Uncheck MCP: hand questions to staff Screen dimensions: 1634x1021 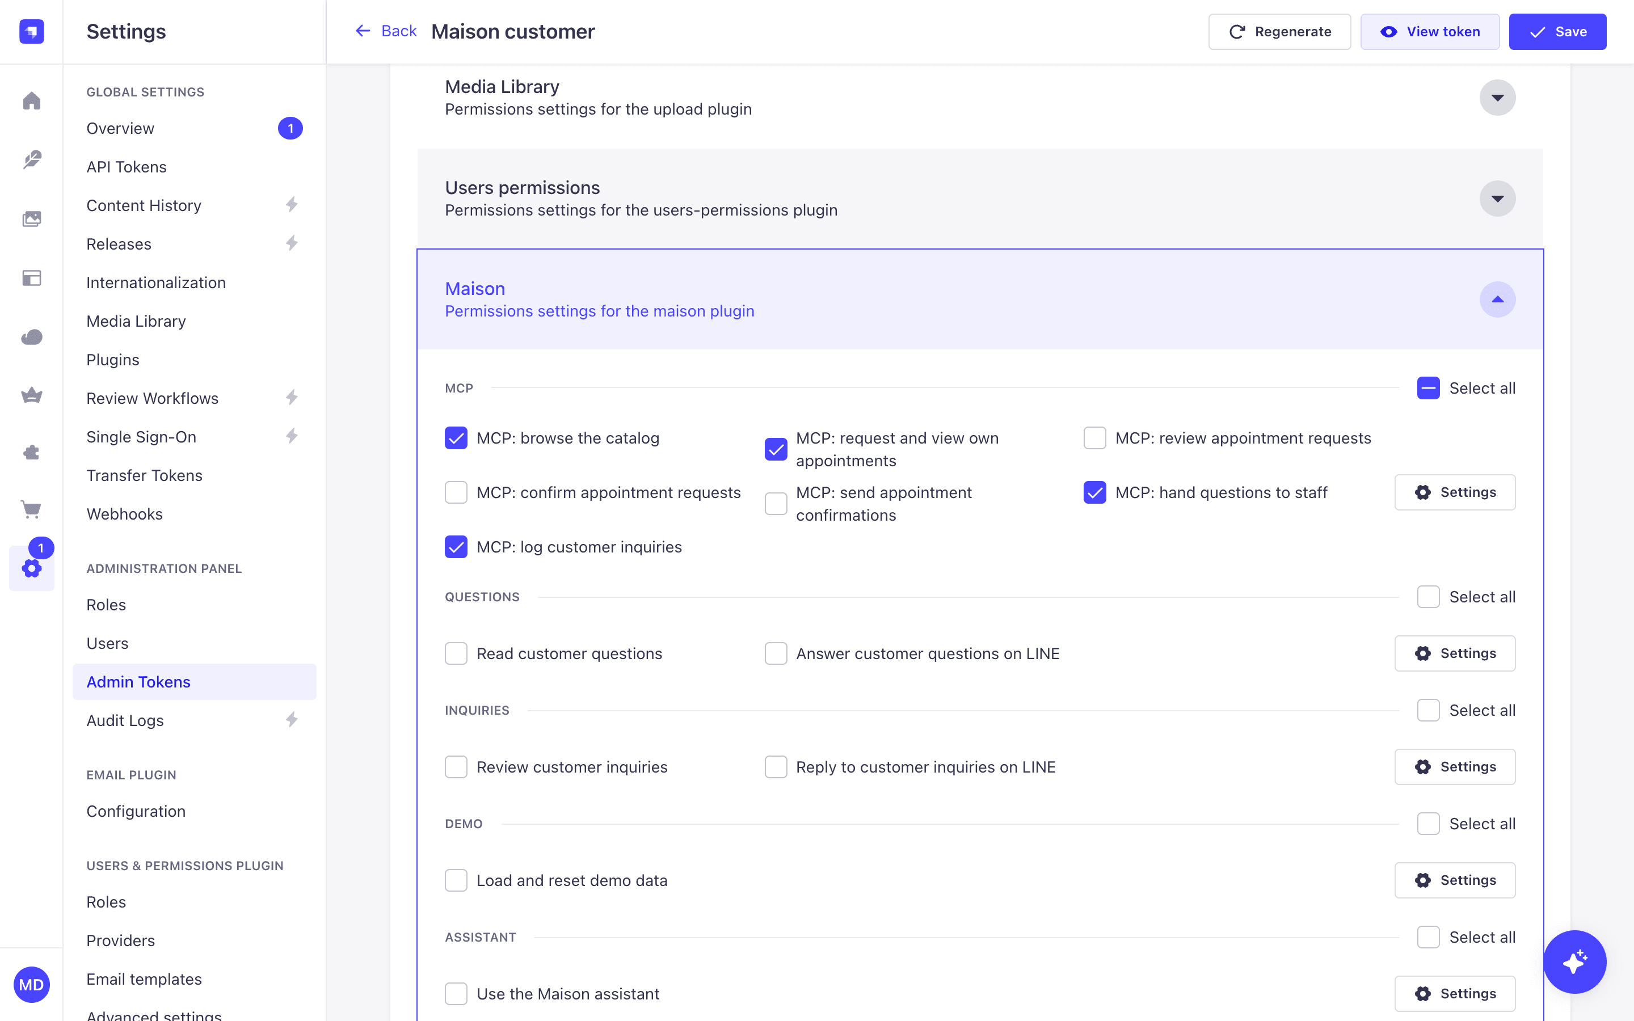coord(1094,492)
